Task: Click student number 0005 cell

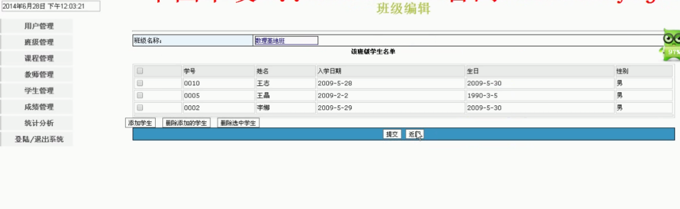Action: click(x=219, y=96)
